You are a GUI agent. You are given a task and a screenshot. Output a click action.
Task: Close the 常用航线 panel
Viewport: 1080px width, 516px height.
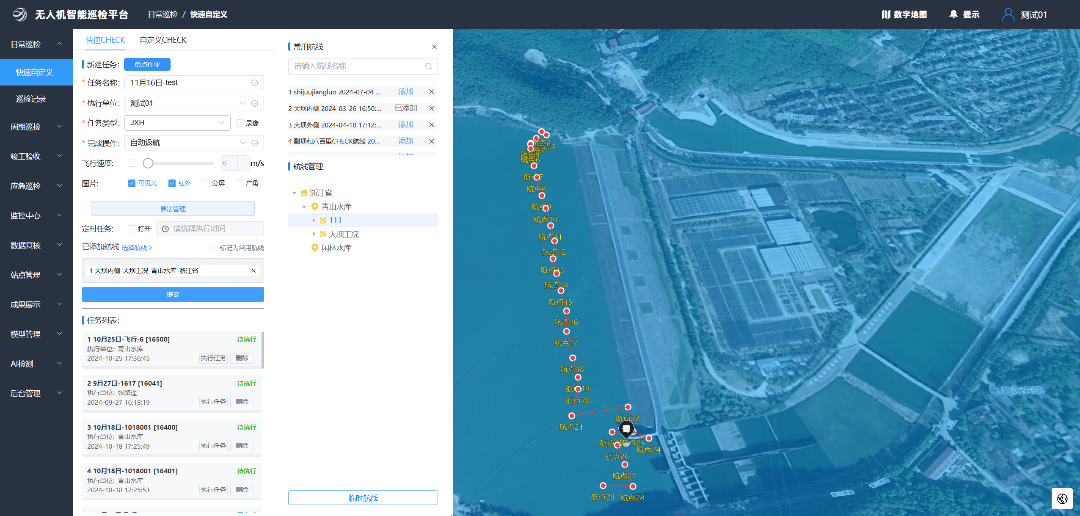(x=434, y=47)
